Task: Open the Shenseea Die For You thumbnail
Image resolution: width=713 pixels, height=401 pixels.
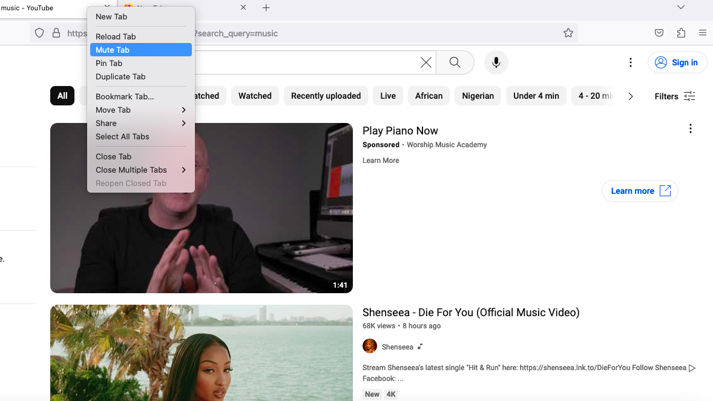Action: click(202, 353)
